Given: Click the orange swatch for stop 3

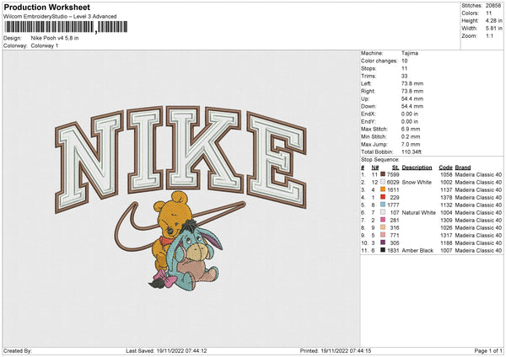Looking at the screenshot, I should point(383,189).
